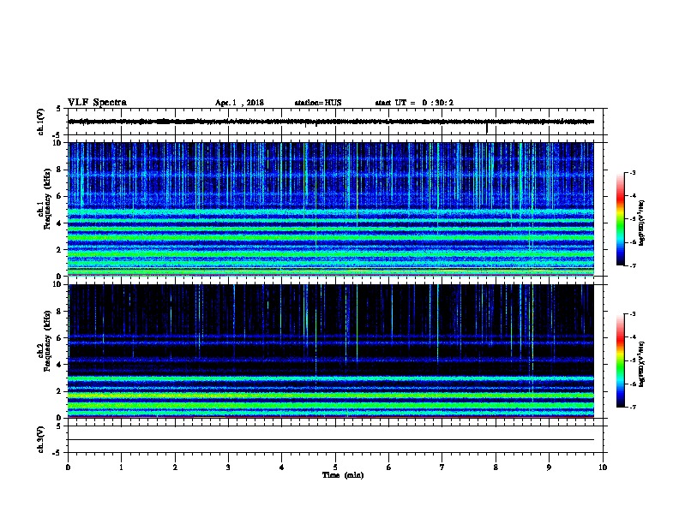Click the "start UT = 0:30:2" text

(414, 103)
